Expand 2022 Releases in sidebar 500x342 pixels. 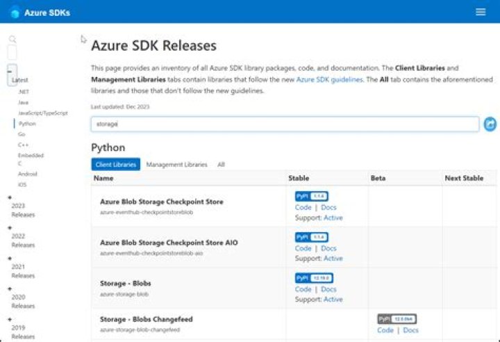(10, 228)
